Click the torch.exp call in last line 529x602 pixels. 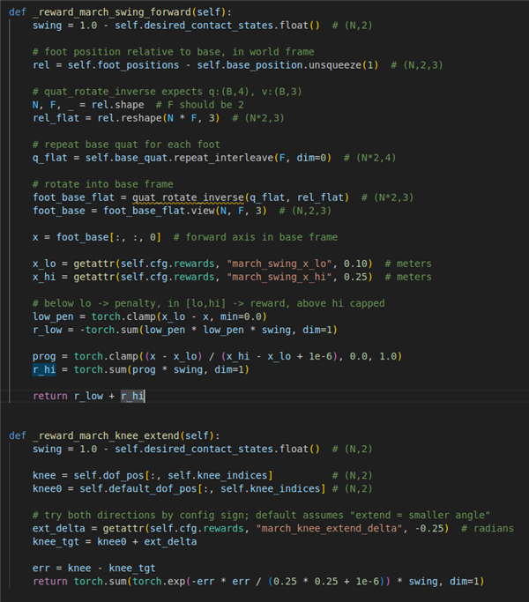point(128,581)
